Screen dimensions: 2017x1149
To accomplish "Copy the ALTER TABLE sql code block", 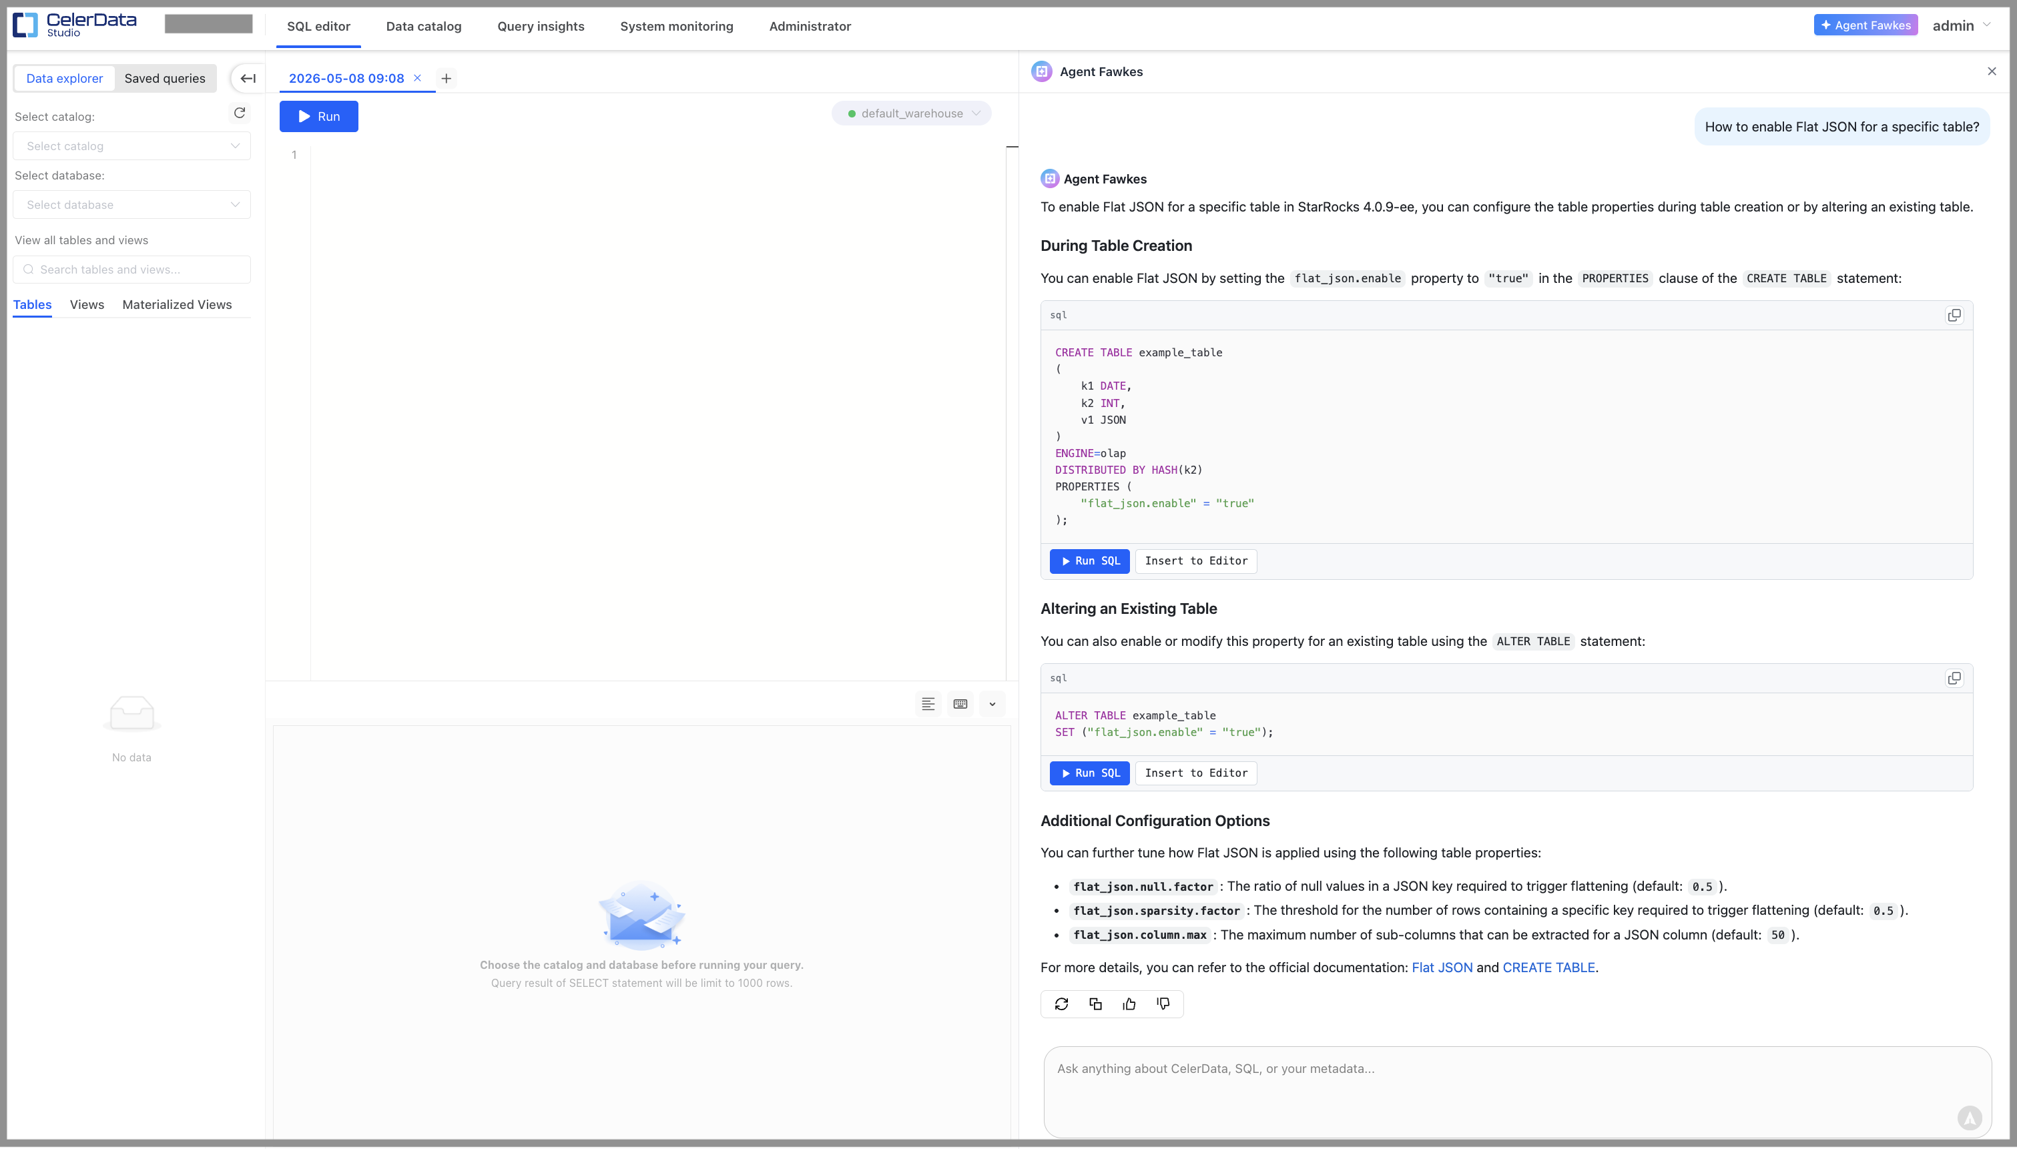I will [x=1954, y=679].
